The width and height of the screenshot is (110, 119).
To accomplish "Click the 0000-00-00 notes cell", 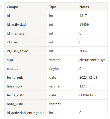I will [92, 95].
